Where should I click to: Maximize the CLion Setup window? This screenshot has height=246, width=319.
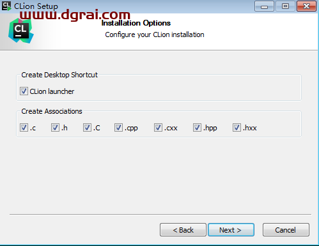285,6
